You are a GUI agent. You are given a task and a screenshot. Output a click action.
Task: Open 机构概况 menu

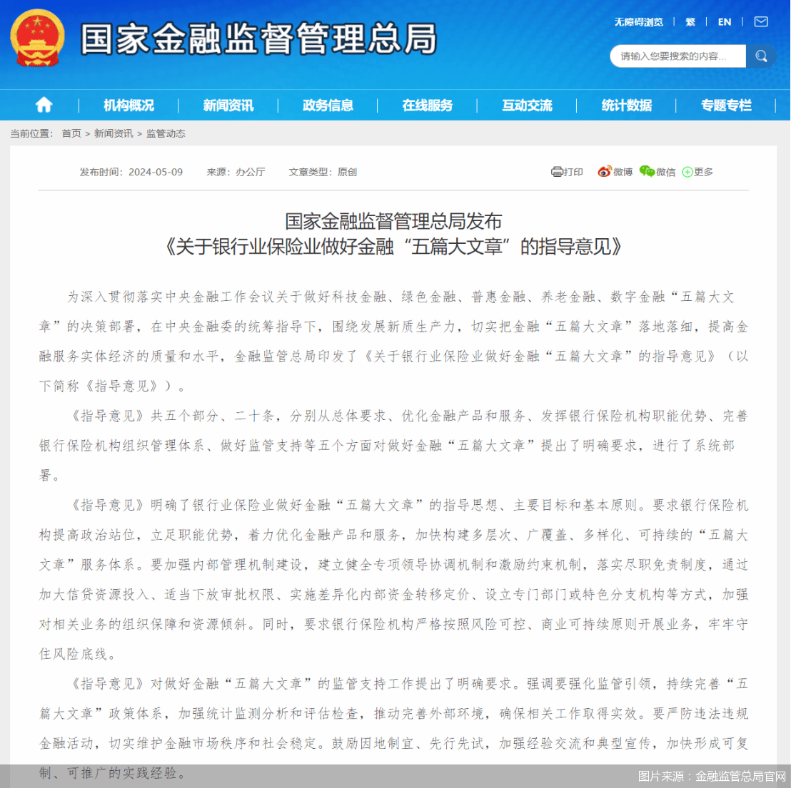(x=129, y=106)
